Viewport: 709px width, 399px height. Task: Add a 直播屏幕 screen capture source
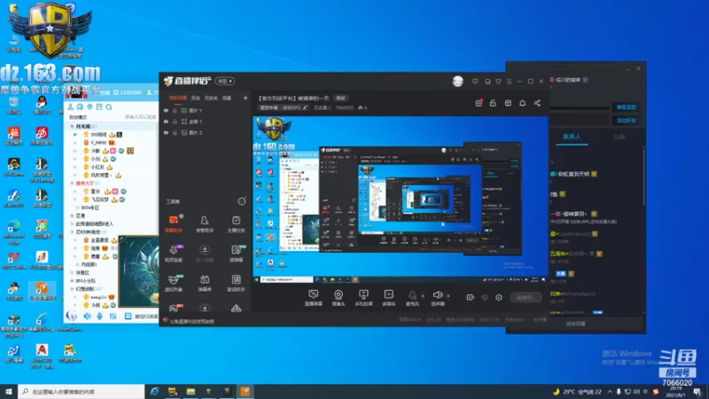click(314, 298)
